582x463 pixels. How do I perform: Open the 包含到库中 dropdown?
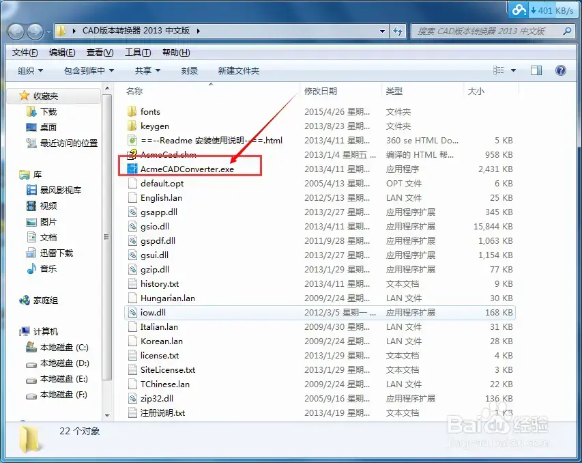point(89,70)
